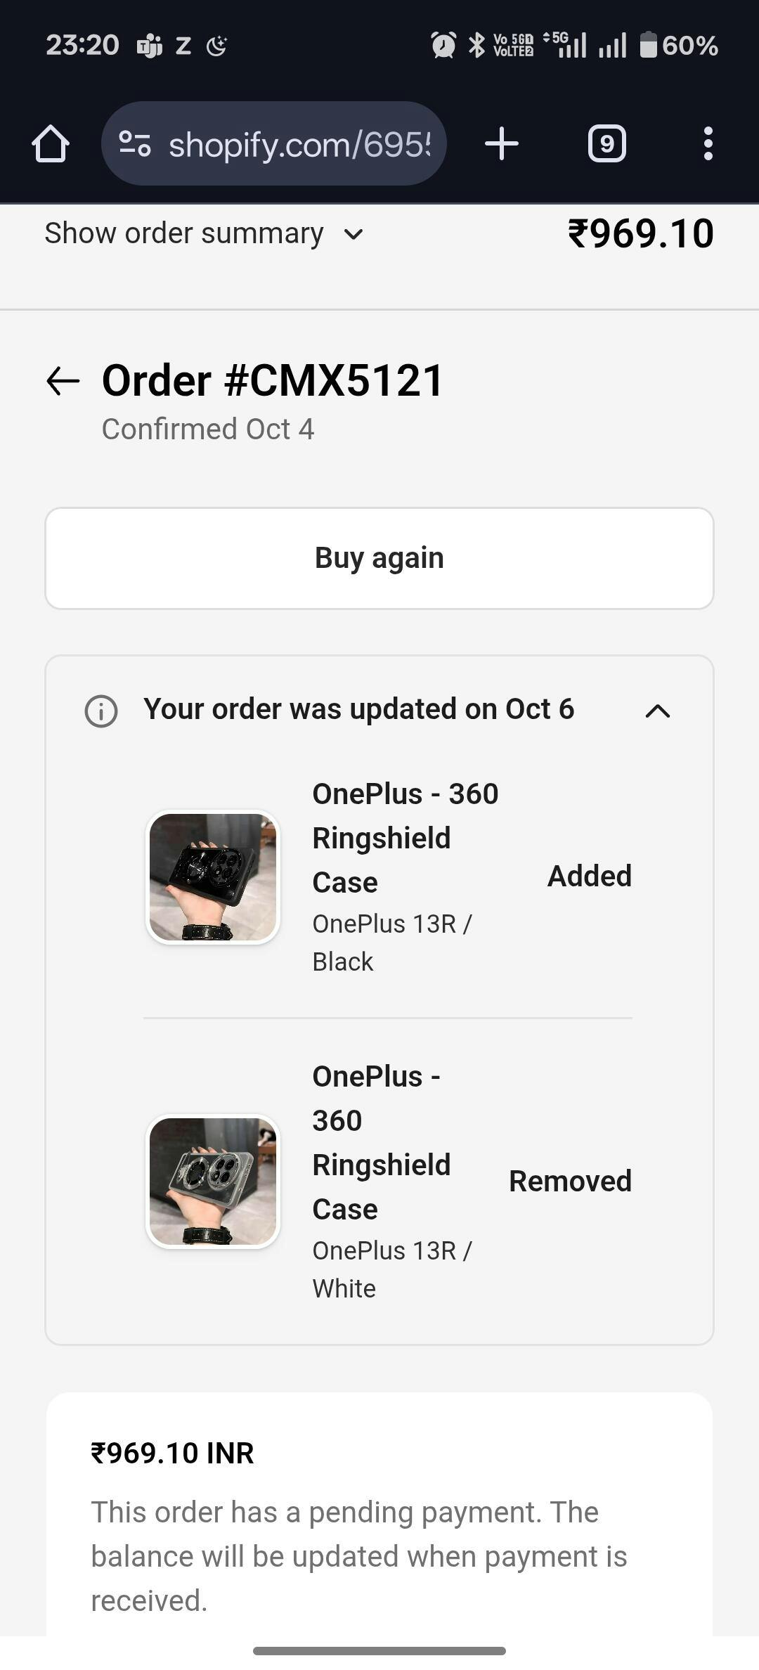Screen dimensions: 759x1670
Task: Open the black Ringshield case thumbnail
Action: click(213, 877)
